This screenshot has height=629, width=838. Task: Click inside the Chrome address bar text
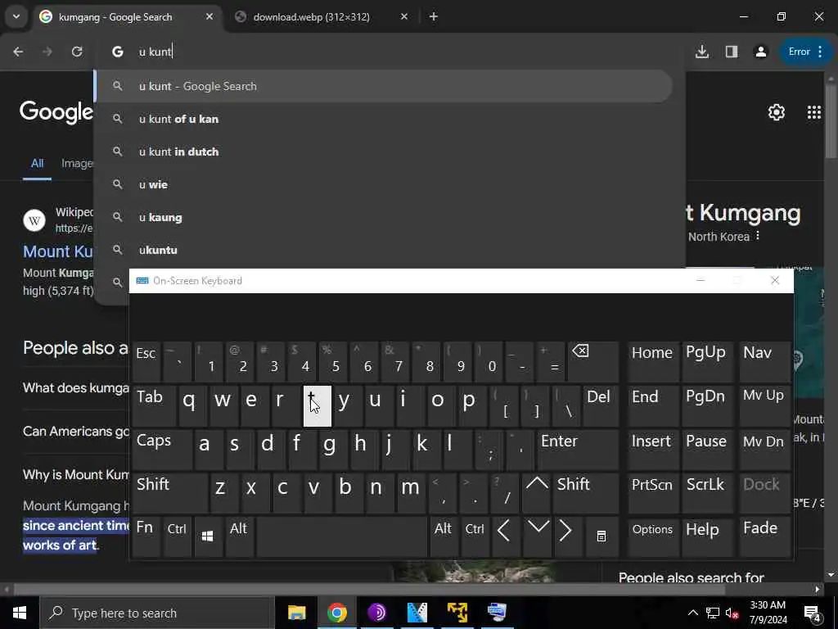click(155, 52)
